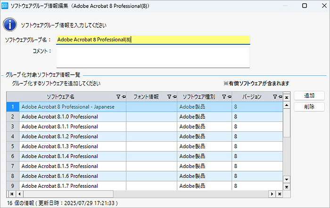Click the filter icon in フォント情報 header
Viewport: 330px width, 208px height.
point(169,96)
